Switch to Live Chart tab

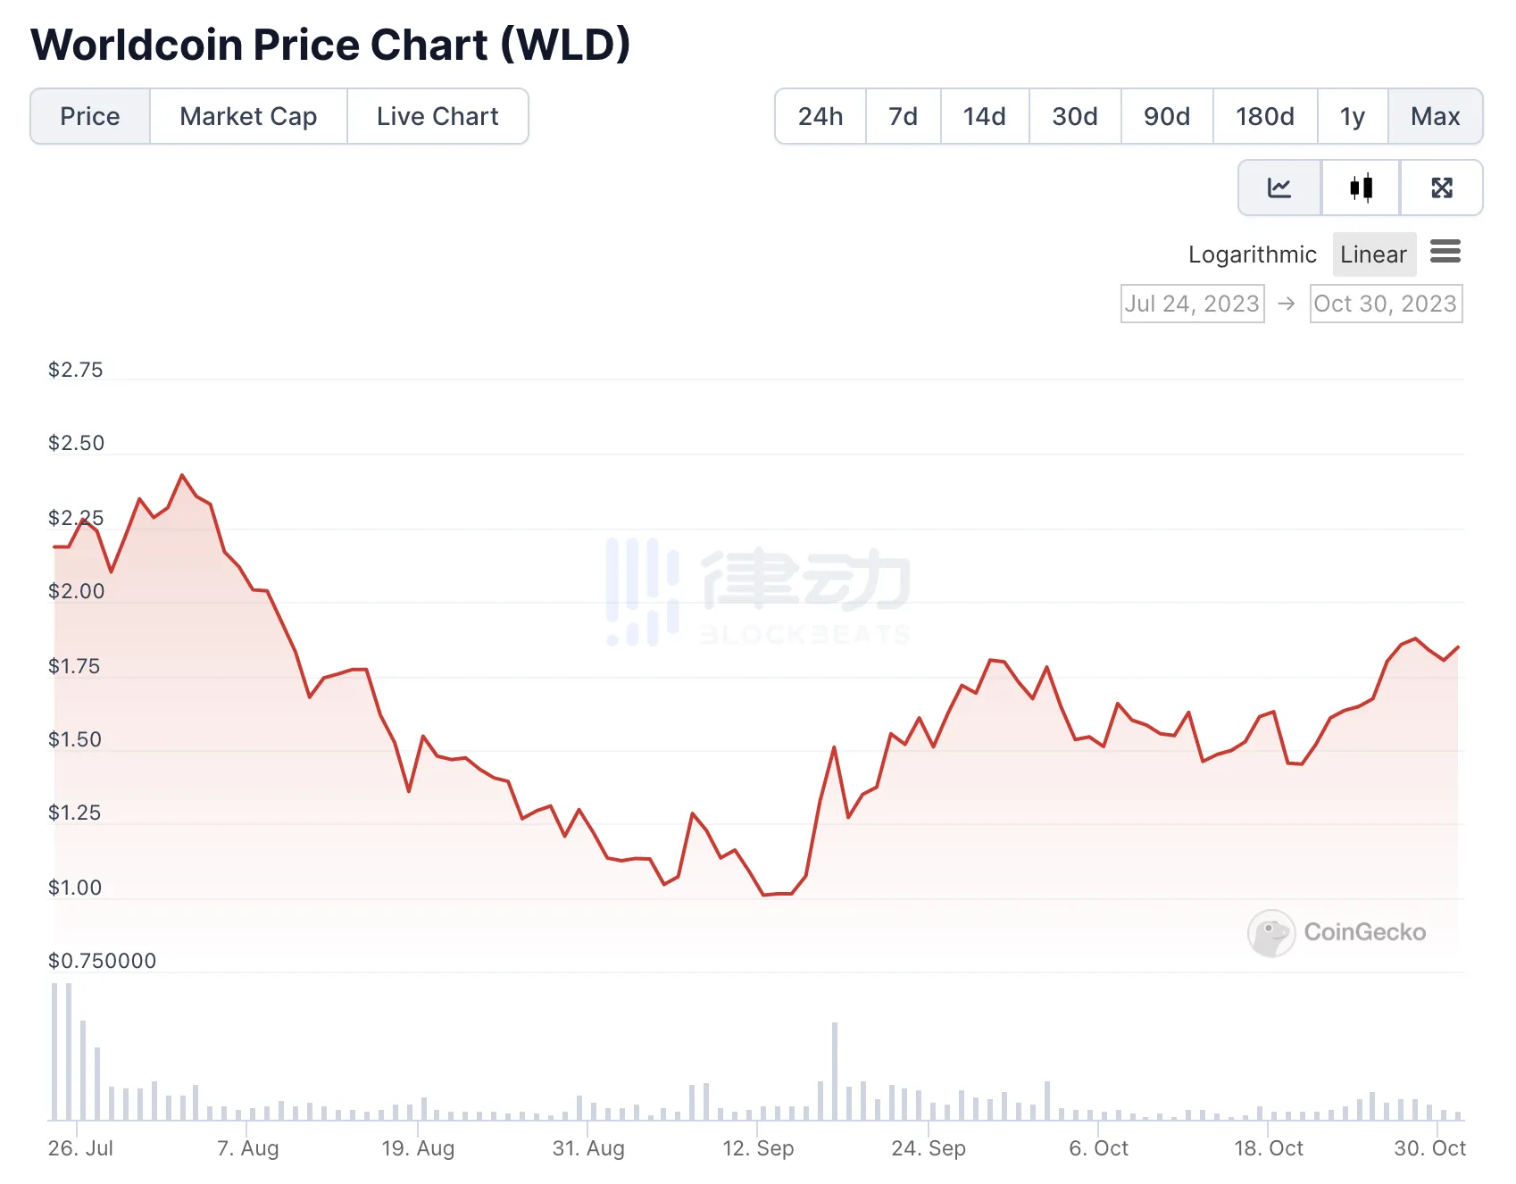coord(437,116)
